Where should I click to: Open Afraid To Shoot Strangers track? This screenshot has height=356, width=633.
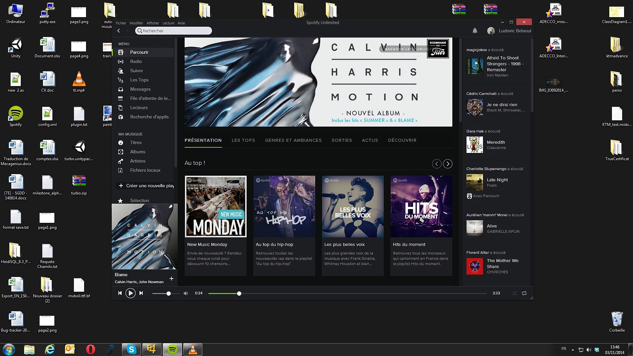505,64
